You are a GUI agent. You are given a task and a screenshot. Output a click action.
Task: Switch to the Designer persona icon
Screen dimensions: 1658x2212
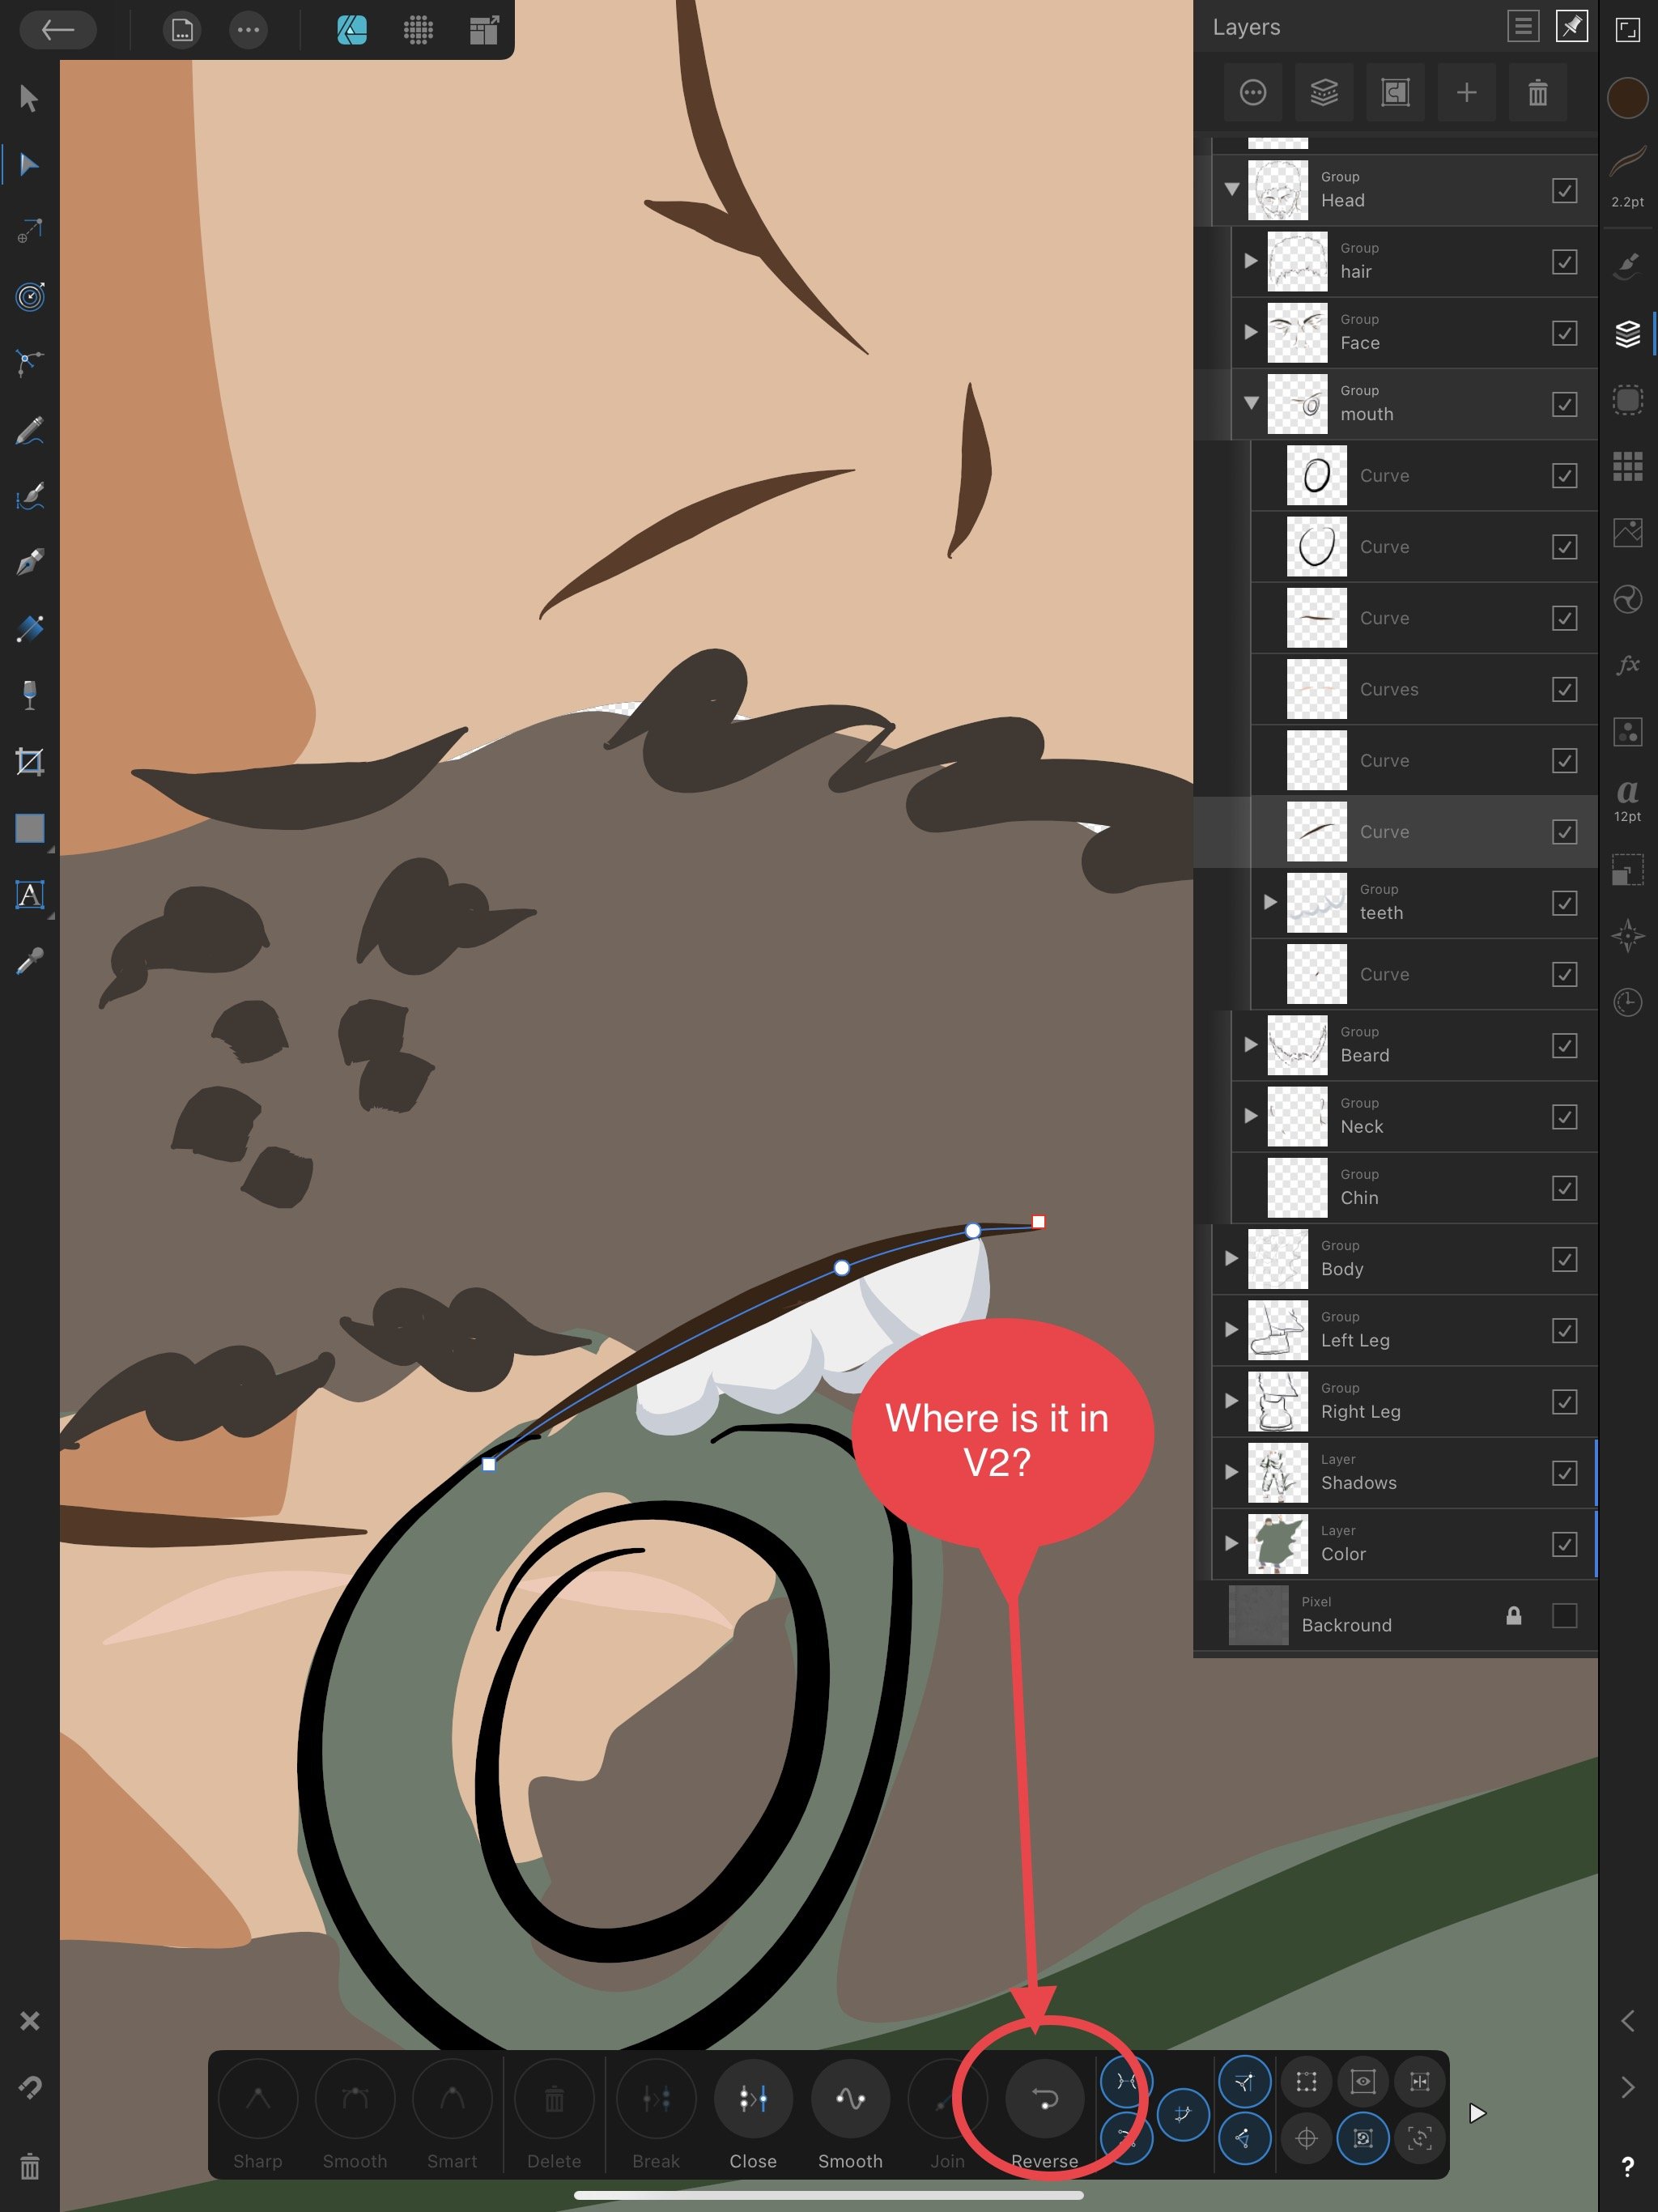(351, 30)
